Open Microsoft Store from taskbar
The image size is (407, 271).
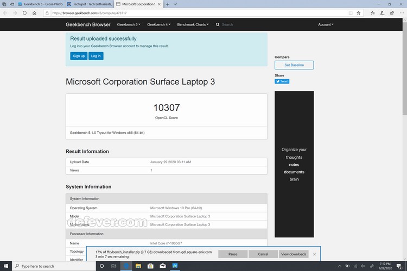150,266
